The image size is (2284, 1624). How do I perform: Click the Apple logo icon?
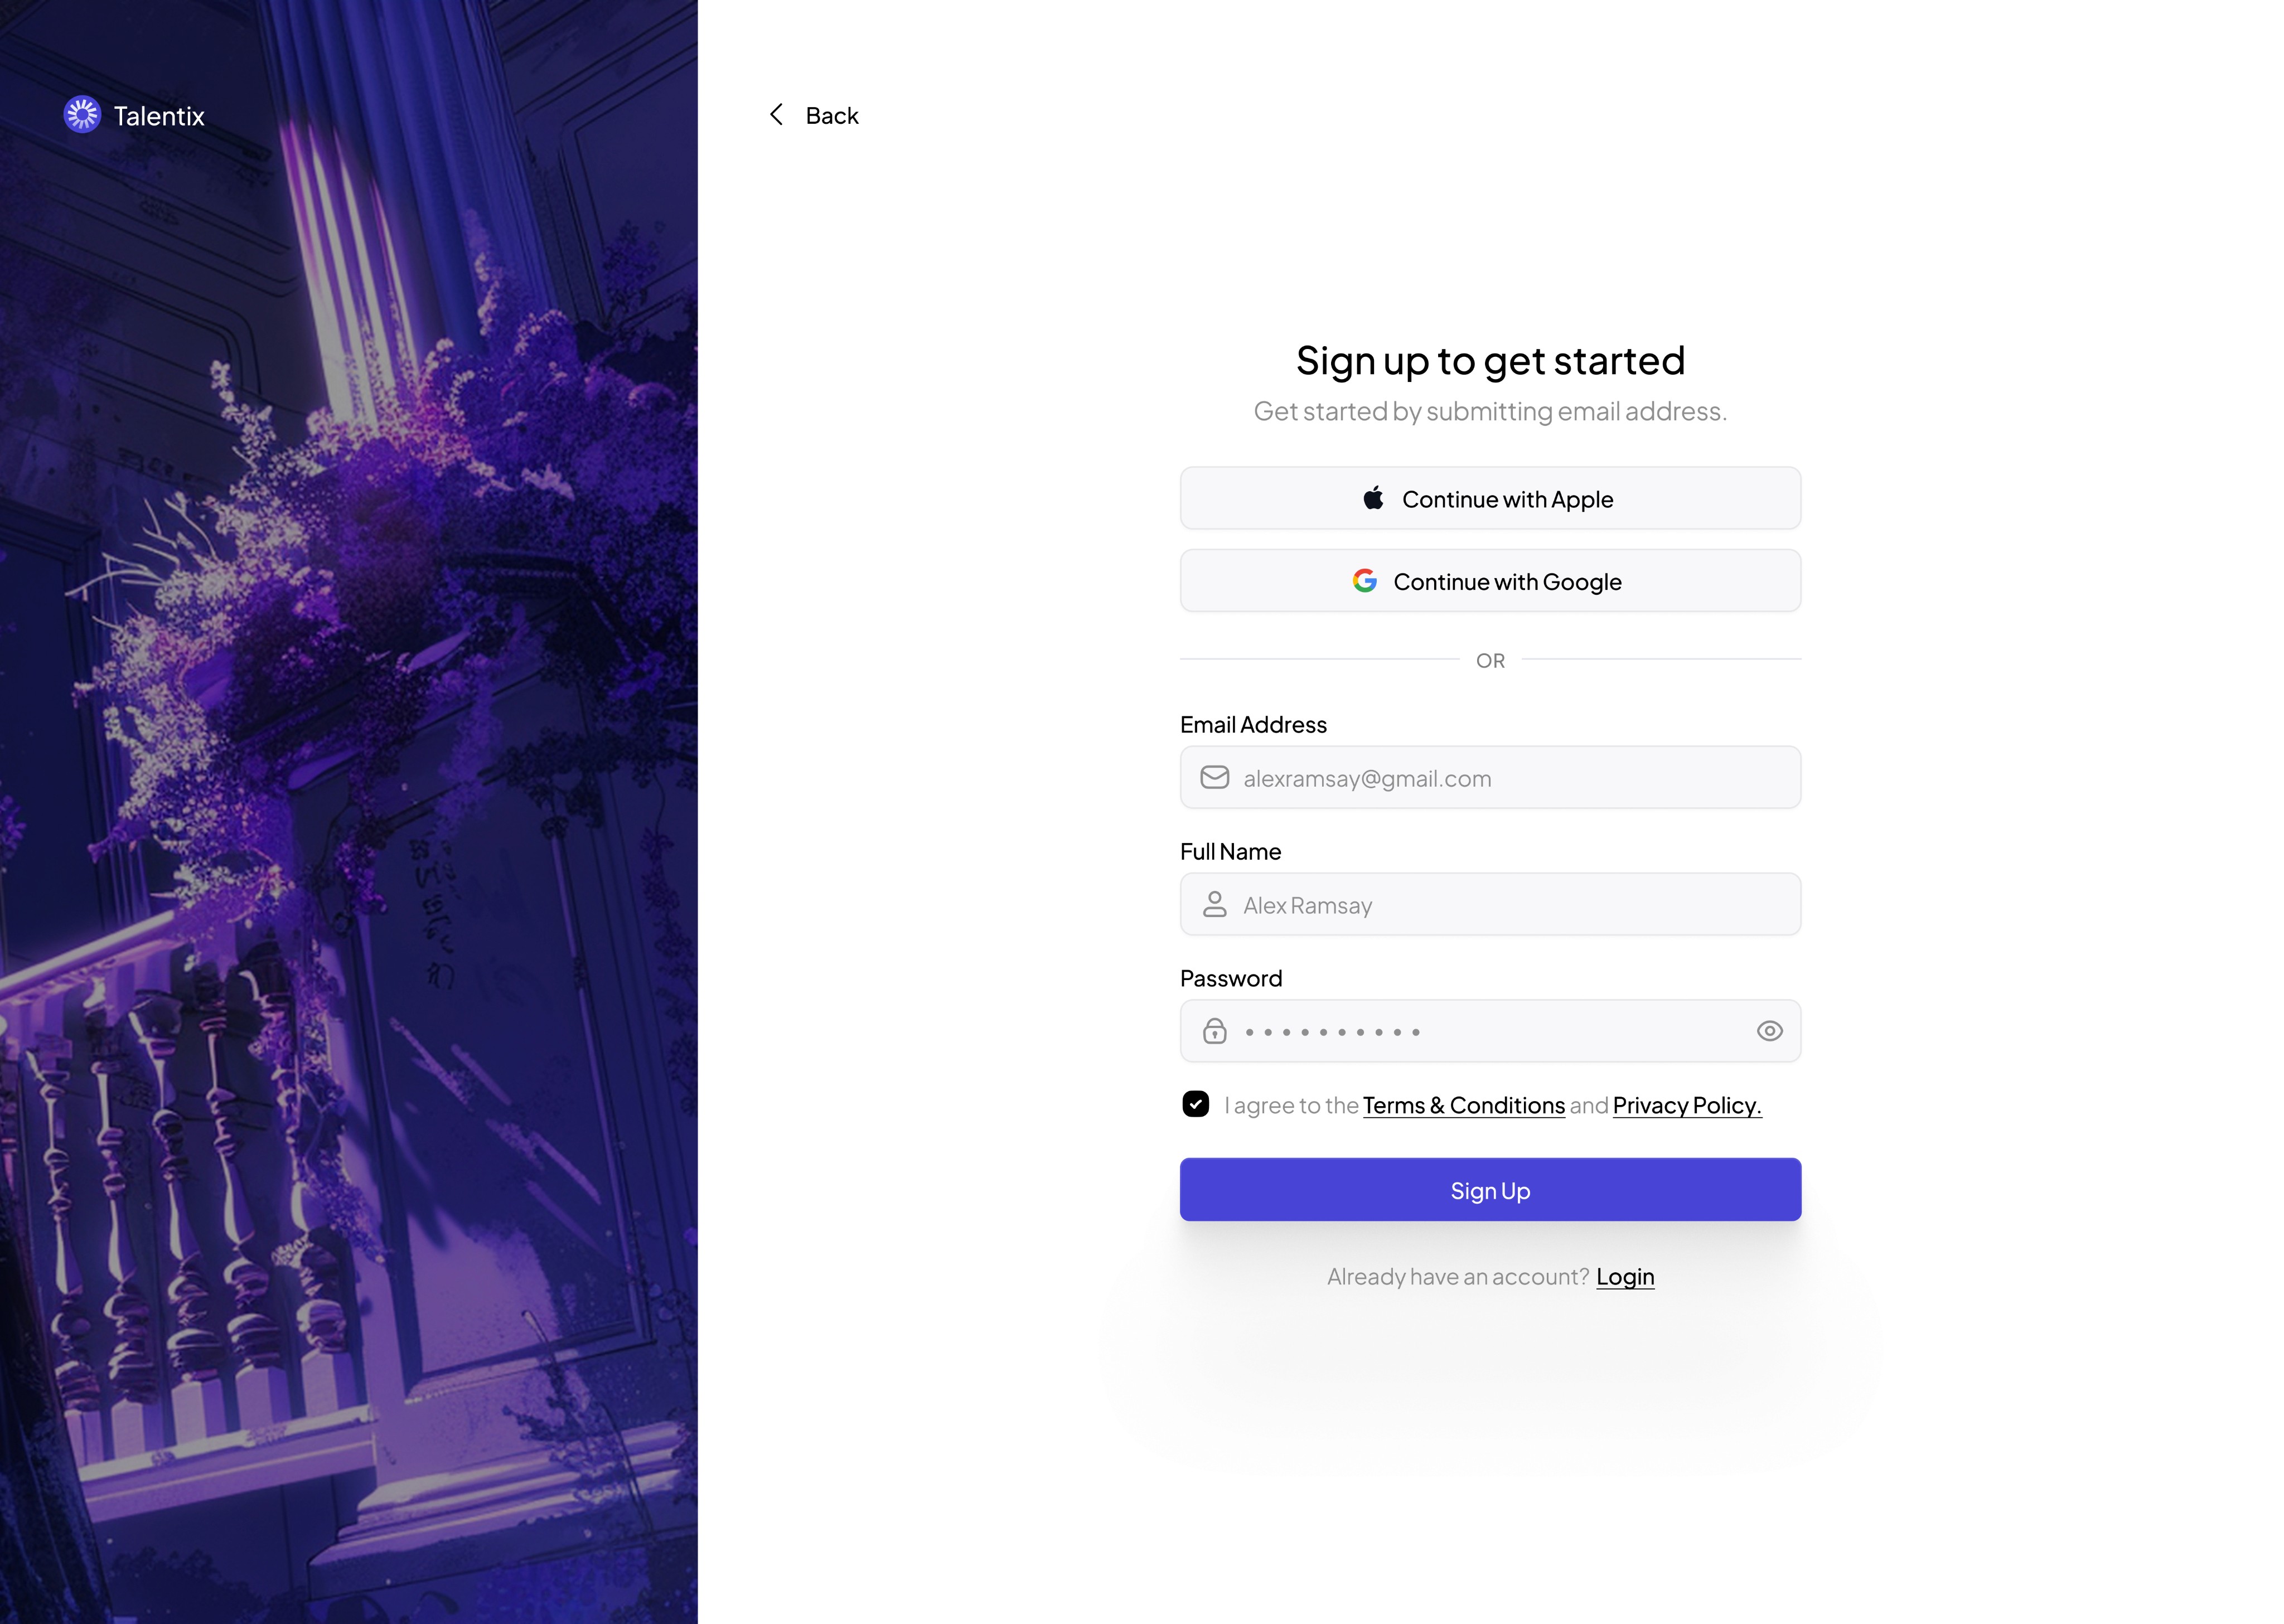click(1373, 498)
